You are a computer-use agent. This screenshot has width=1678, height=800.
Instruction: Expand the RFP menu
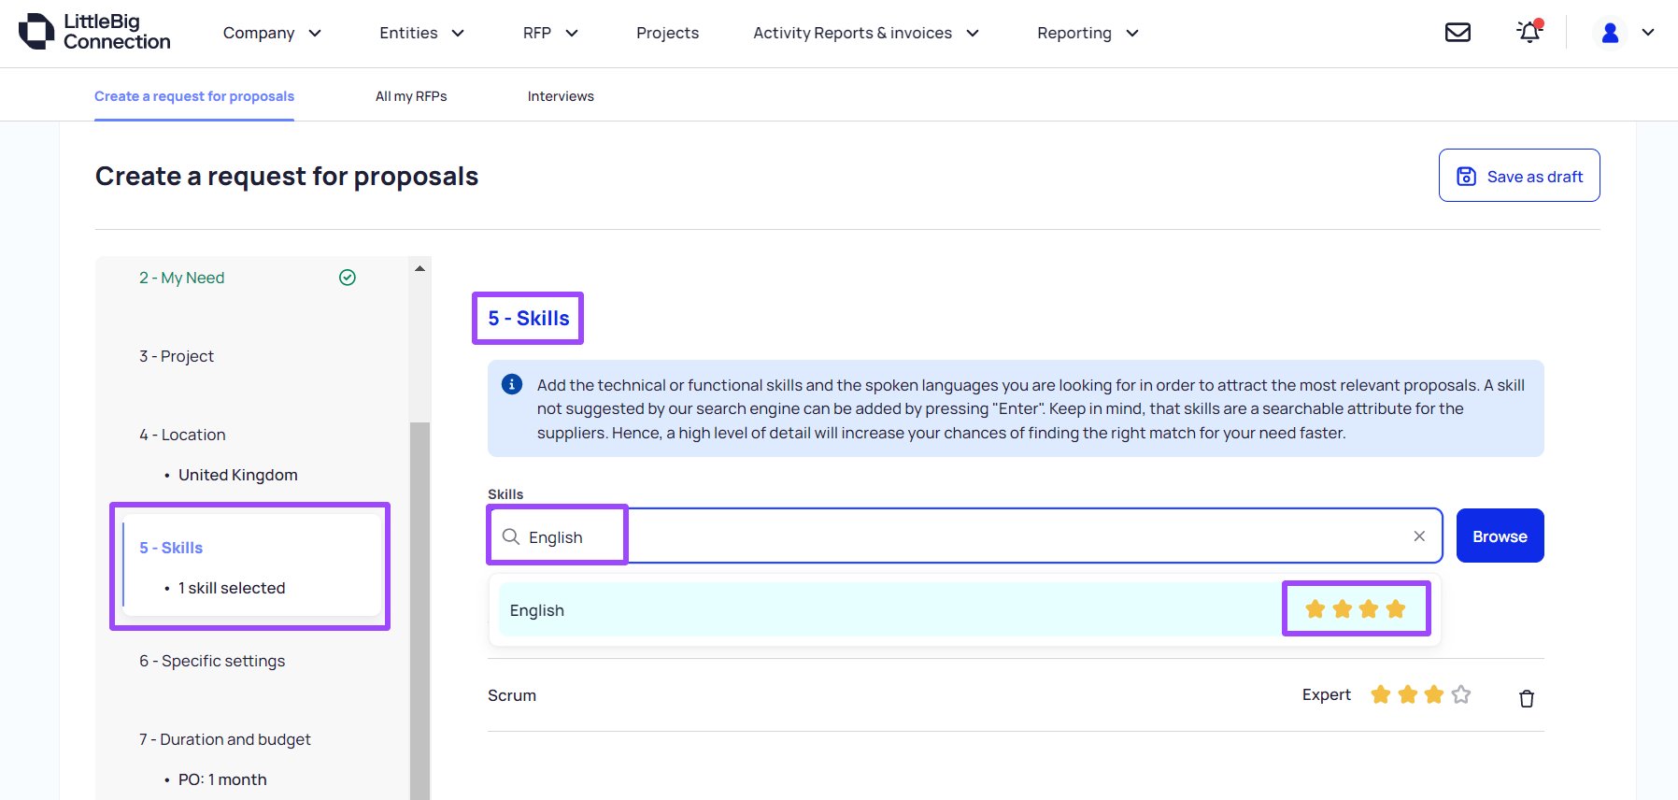pos(550,33)
